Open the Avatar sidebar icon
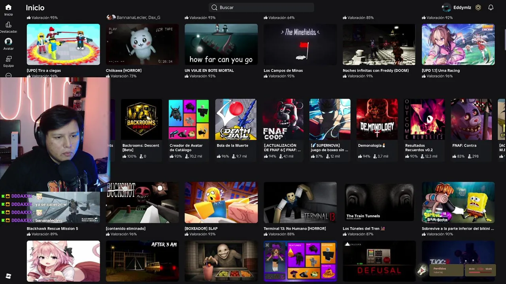The width and height of the screenshot is (506, 284). [x=8, y=41]
